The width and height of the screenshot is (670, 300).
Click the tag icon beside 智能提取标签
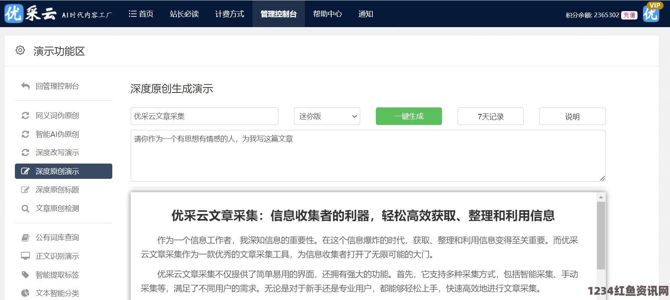pyautogui.click(x=25, y=275)
